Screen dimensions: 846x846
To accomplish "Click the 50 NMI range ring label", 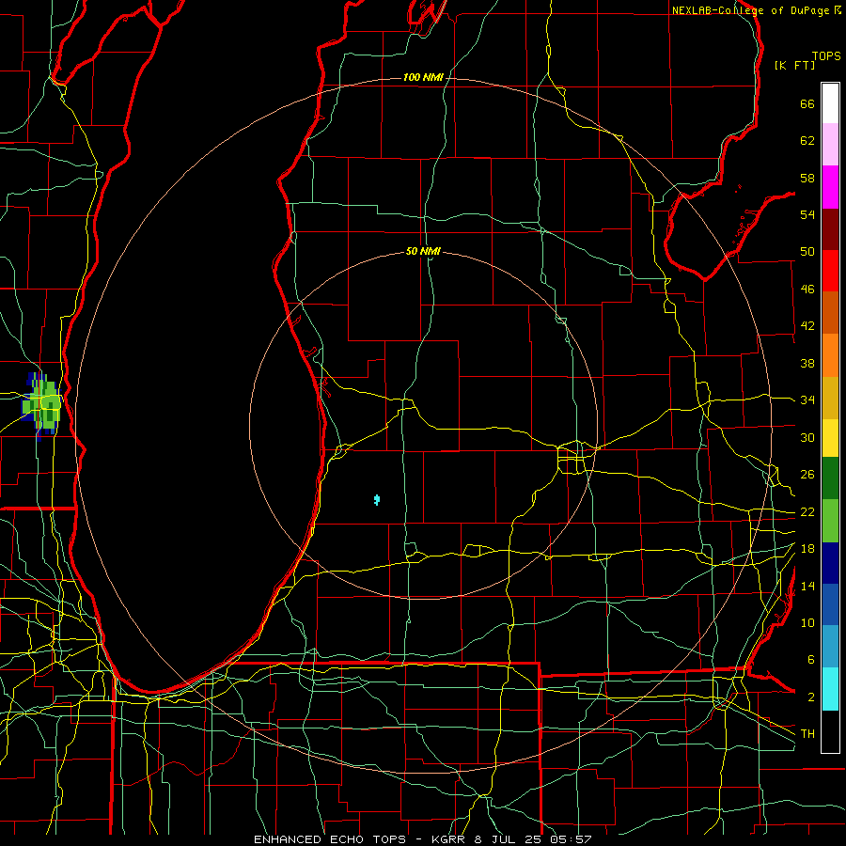I will [423, 251].
